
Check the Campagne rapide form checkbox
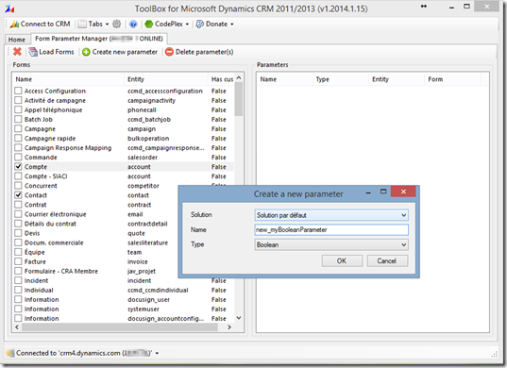(19, 139)
